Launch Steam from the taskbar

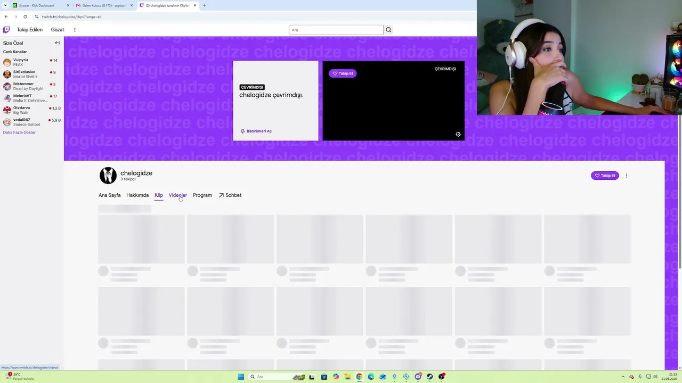(429, 377)
